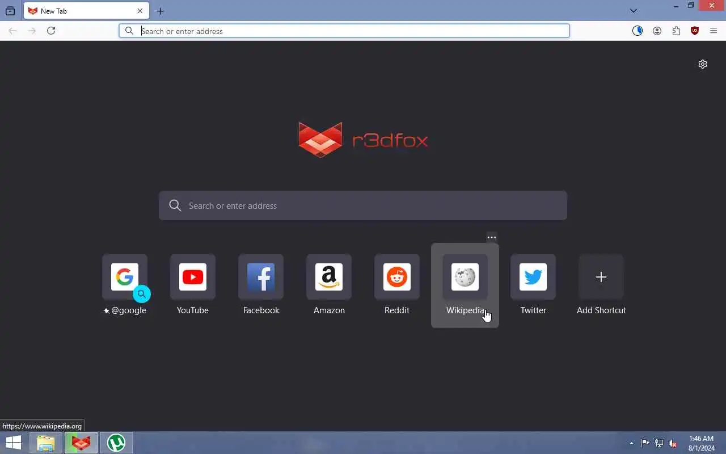Expand the list all tabs chevron
726x454 pixels.
634,11
